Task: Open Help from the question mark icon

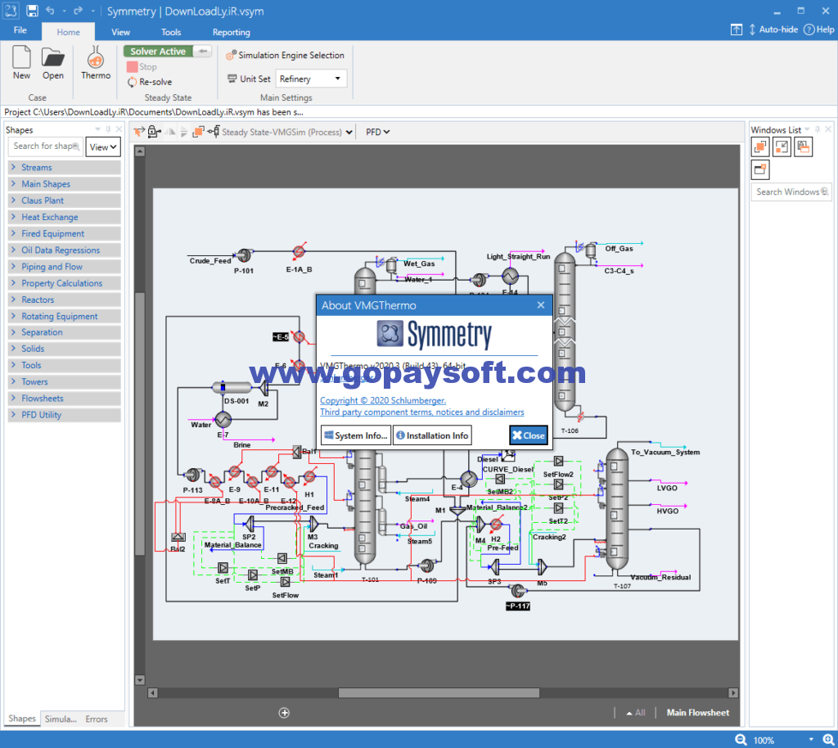Action: [818, 30]
